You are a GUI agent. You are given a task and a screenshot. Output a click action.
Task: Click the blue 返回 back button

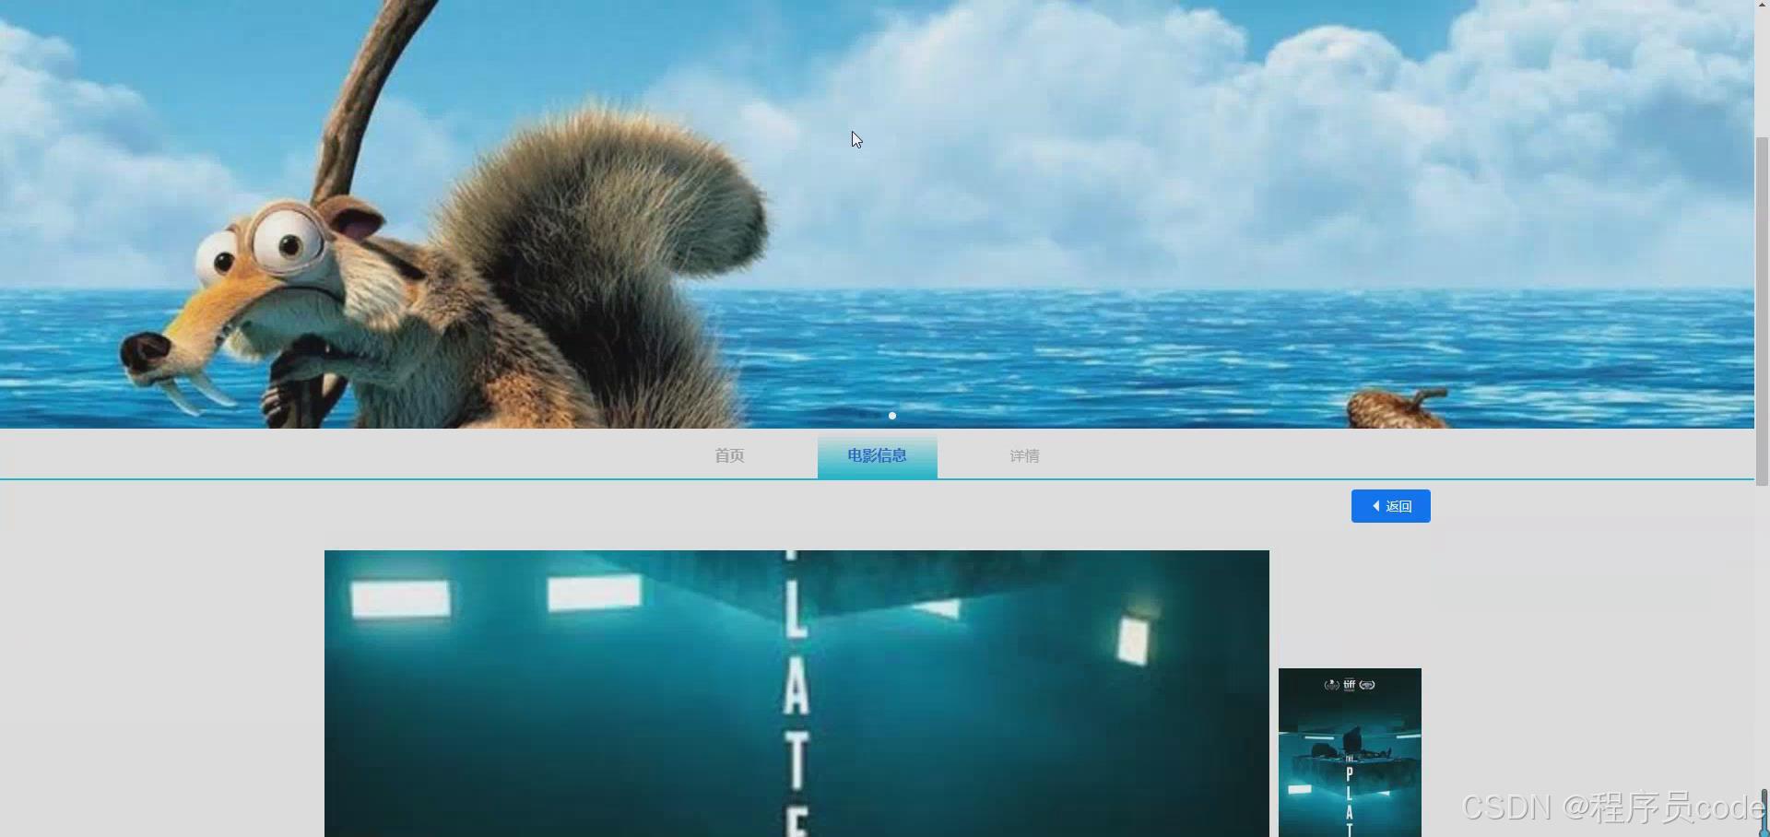pyautogui.click(x=1390, y=506)
